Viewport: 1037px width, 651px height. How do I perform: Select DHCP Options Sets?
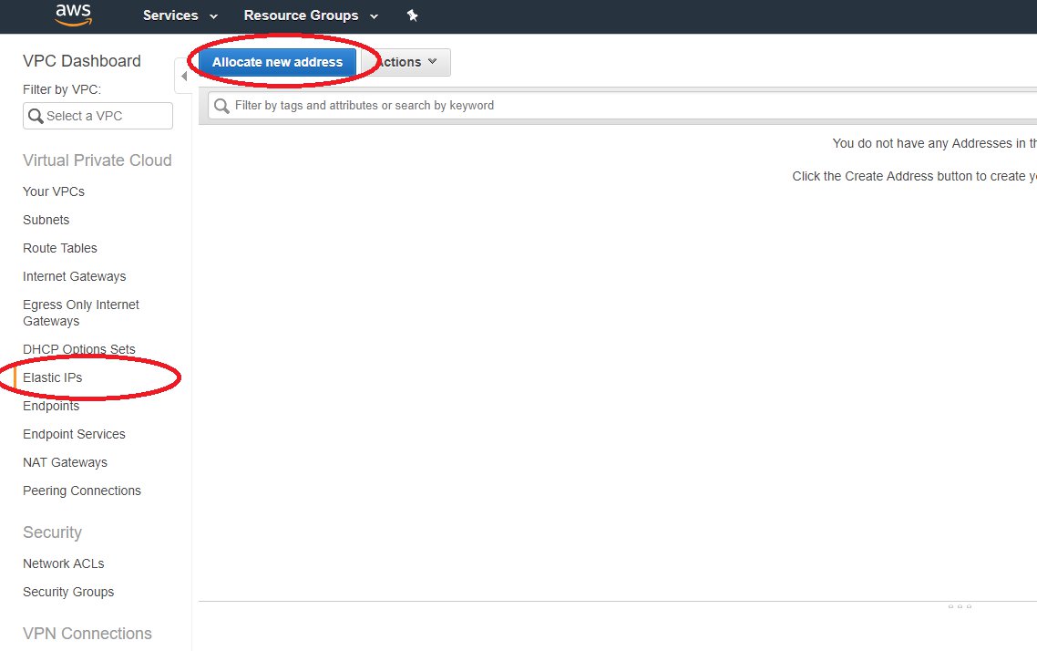coord(78,348)
